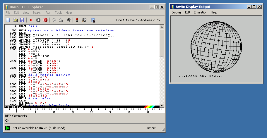
Task: Click the character ruler at position 24
Action: pyautogui.click(x=73, y=111)
